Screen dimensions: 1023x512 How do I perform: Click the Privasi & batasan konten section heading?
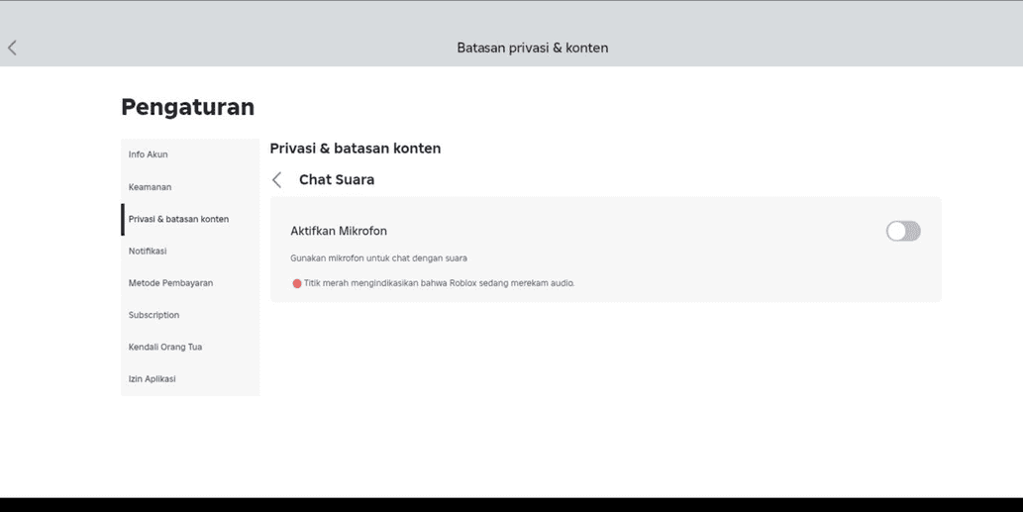point(355,149)
